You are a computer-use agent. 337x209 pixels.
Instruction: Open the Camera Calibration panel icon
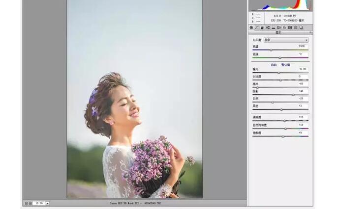290,27
